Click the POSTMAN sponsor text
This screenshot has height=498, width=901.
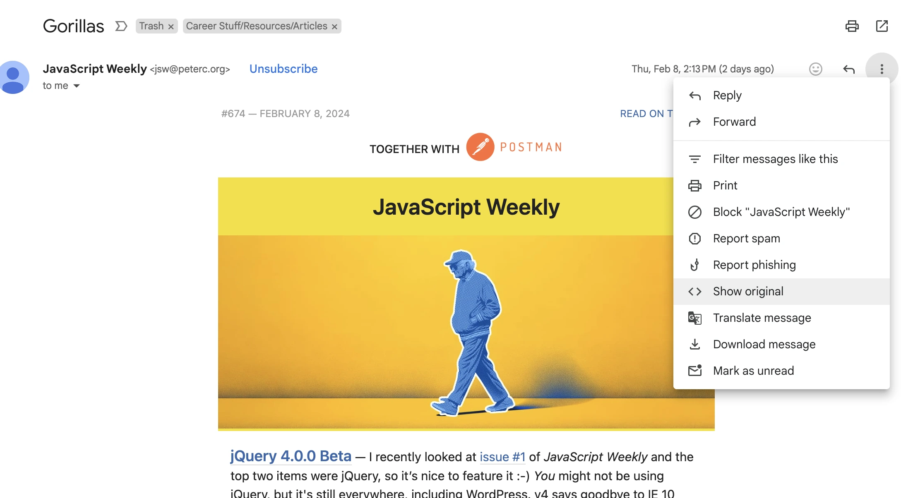pyautogui.click(x=531, y=147)
